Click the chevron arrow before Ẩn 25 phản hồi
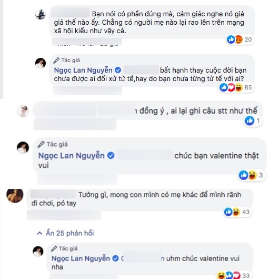 39,233
